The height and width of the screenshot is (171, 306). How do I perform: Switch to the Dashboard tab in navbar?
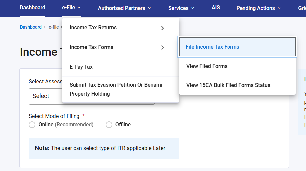click(x=32, y=7)
